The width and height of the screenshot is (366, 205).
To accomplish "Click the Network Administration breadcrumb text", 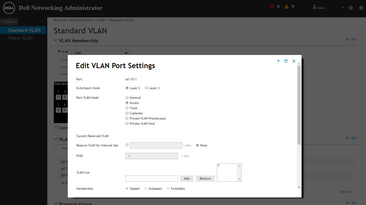I will (73, 20).
